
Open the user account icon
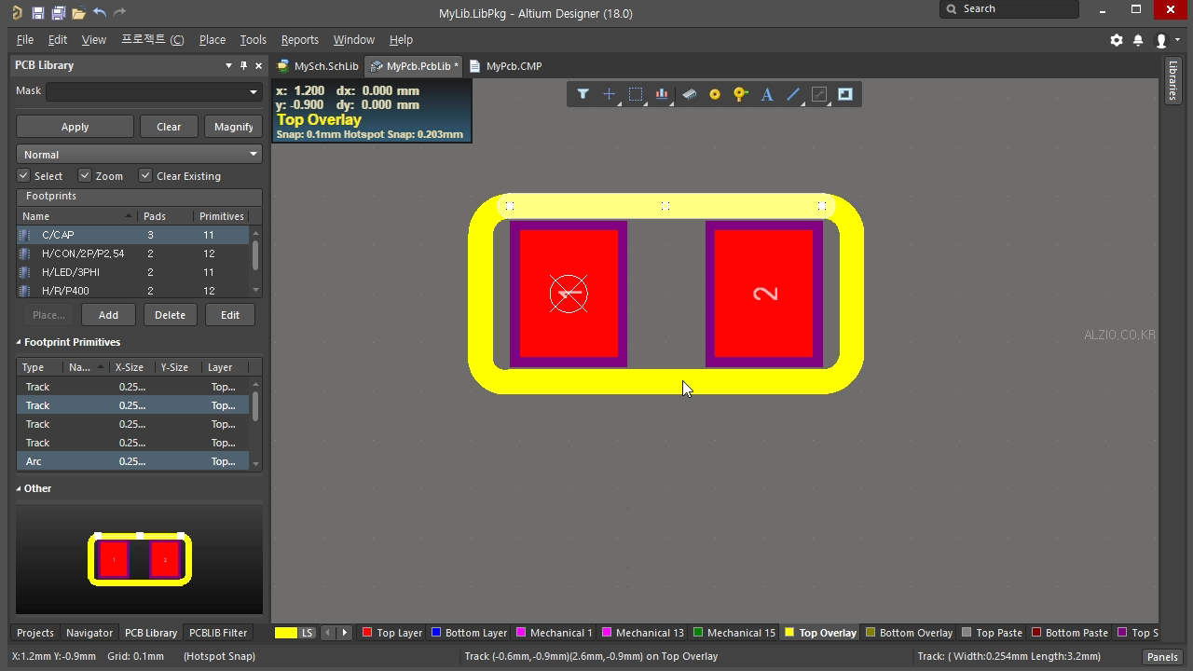(x=1161, y=40)
